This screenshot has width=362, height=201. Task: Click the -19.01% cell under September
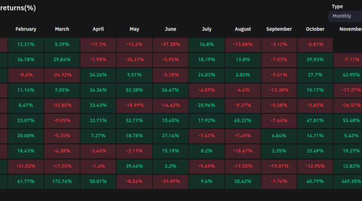coord(279,166)
